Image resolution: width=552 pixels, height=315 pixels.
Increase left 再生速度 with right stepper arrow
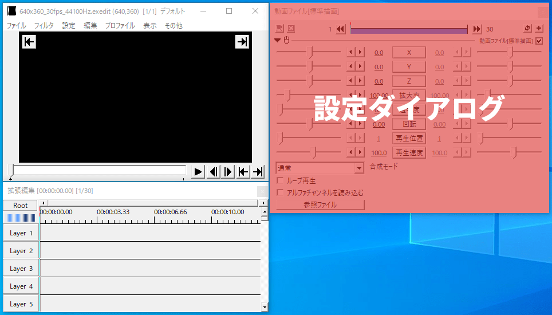360,153
